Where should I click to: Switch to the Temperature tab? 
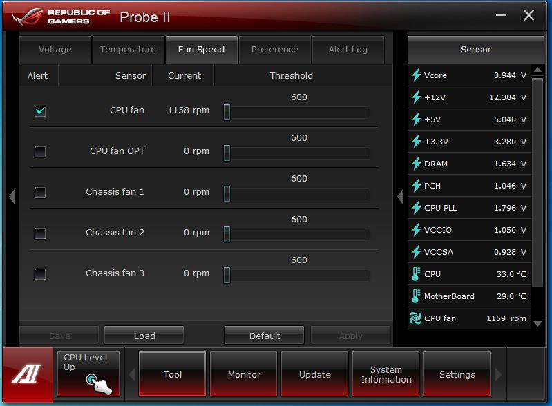(x=128, y=50)
